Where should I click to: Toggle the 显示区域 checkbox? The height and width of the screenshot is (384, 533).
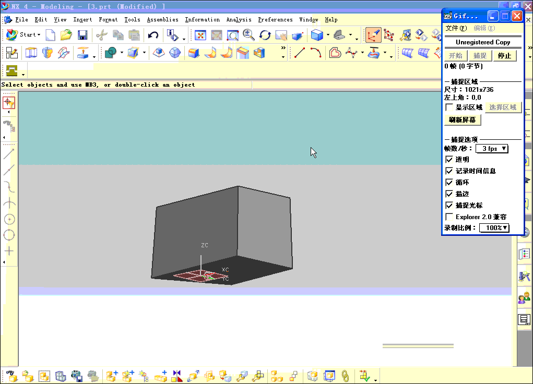(449, 107)
